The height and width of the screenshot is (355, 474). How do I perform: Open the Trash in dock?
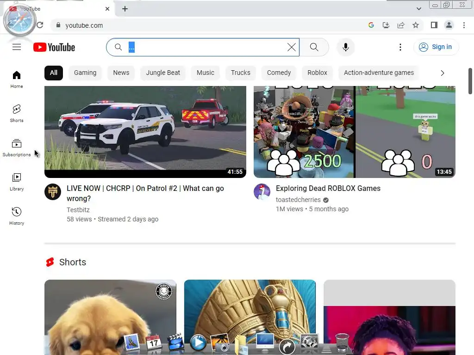click(x=342, y=343)
